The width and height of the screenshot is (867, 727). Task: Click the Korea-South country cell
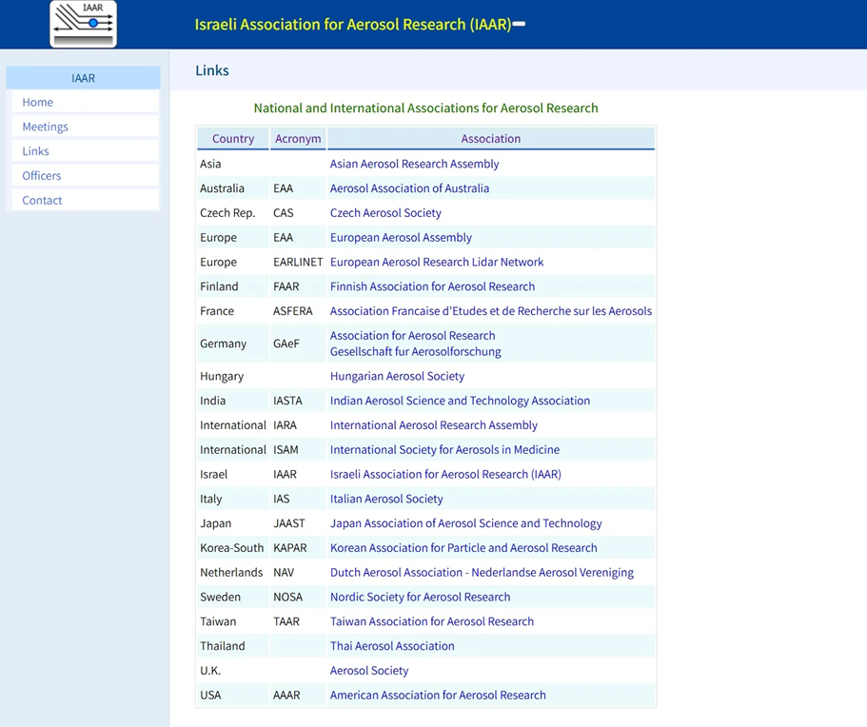click(233, 548)
